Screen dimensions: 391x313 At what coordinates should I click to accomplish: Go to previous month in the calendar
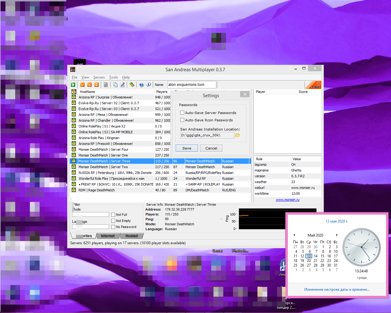click(294, 235)
